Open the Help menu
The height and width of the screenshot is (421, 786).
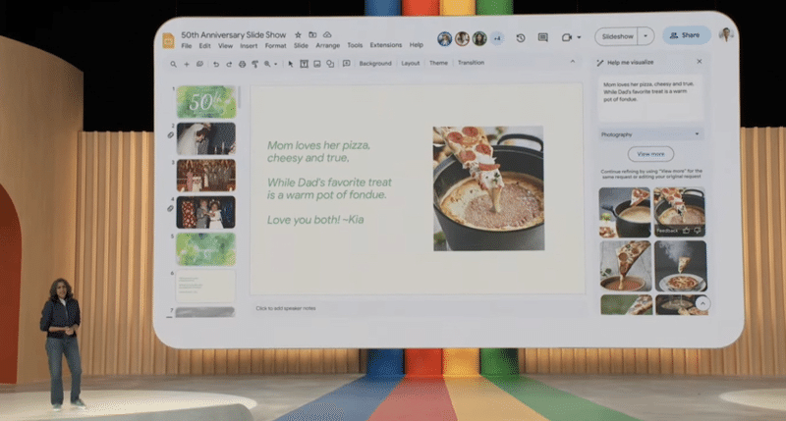416,45
